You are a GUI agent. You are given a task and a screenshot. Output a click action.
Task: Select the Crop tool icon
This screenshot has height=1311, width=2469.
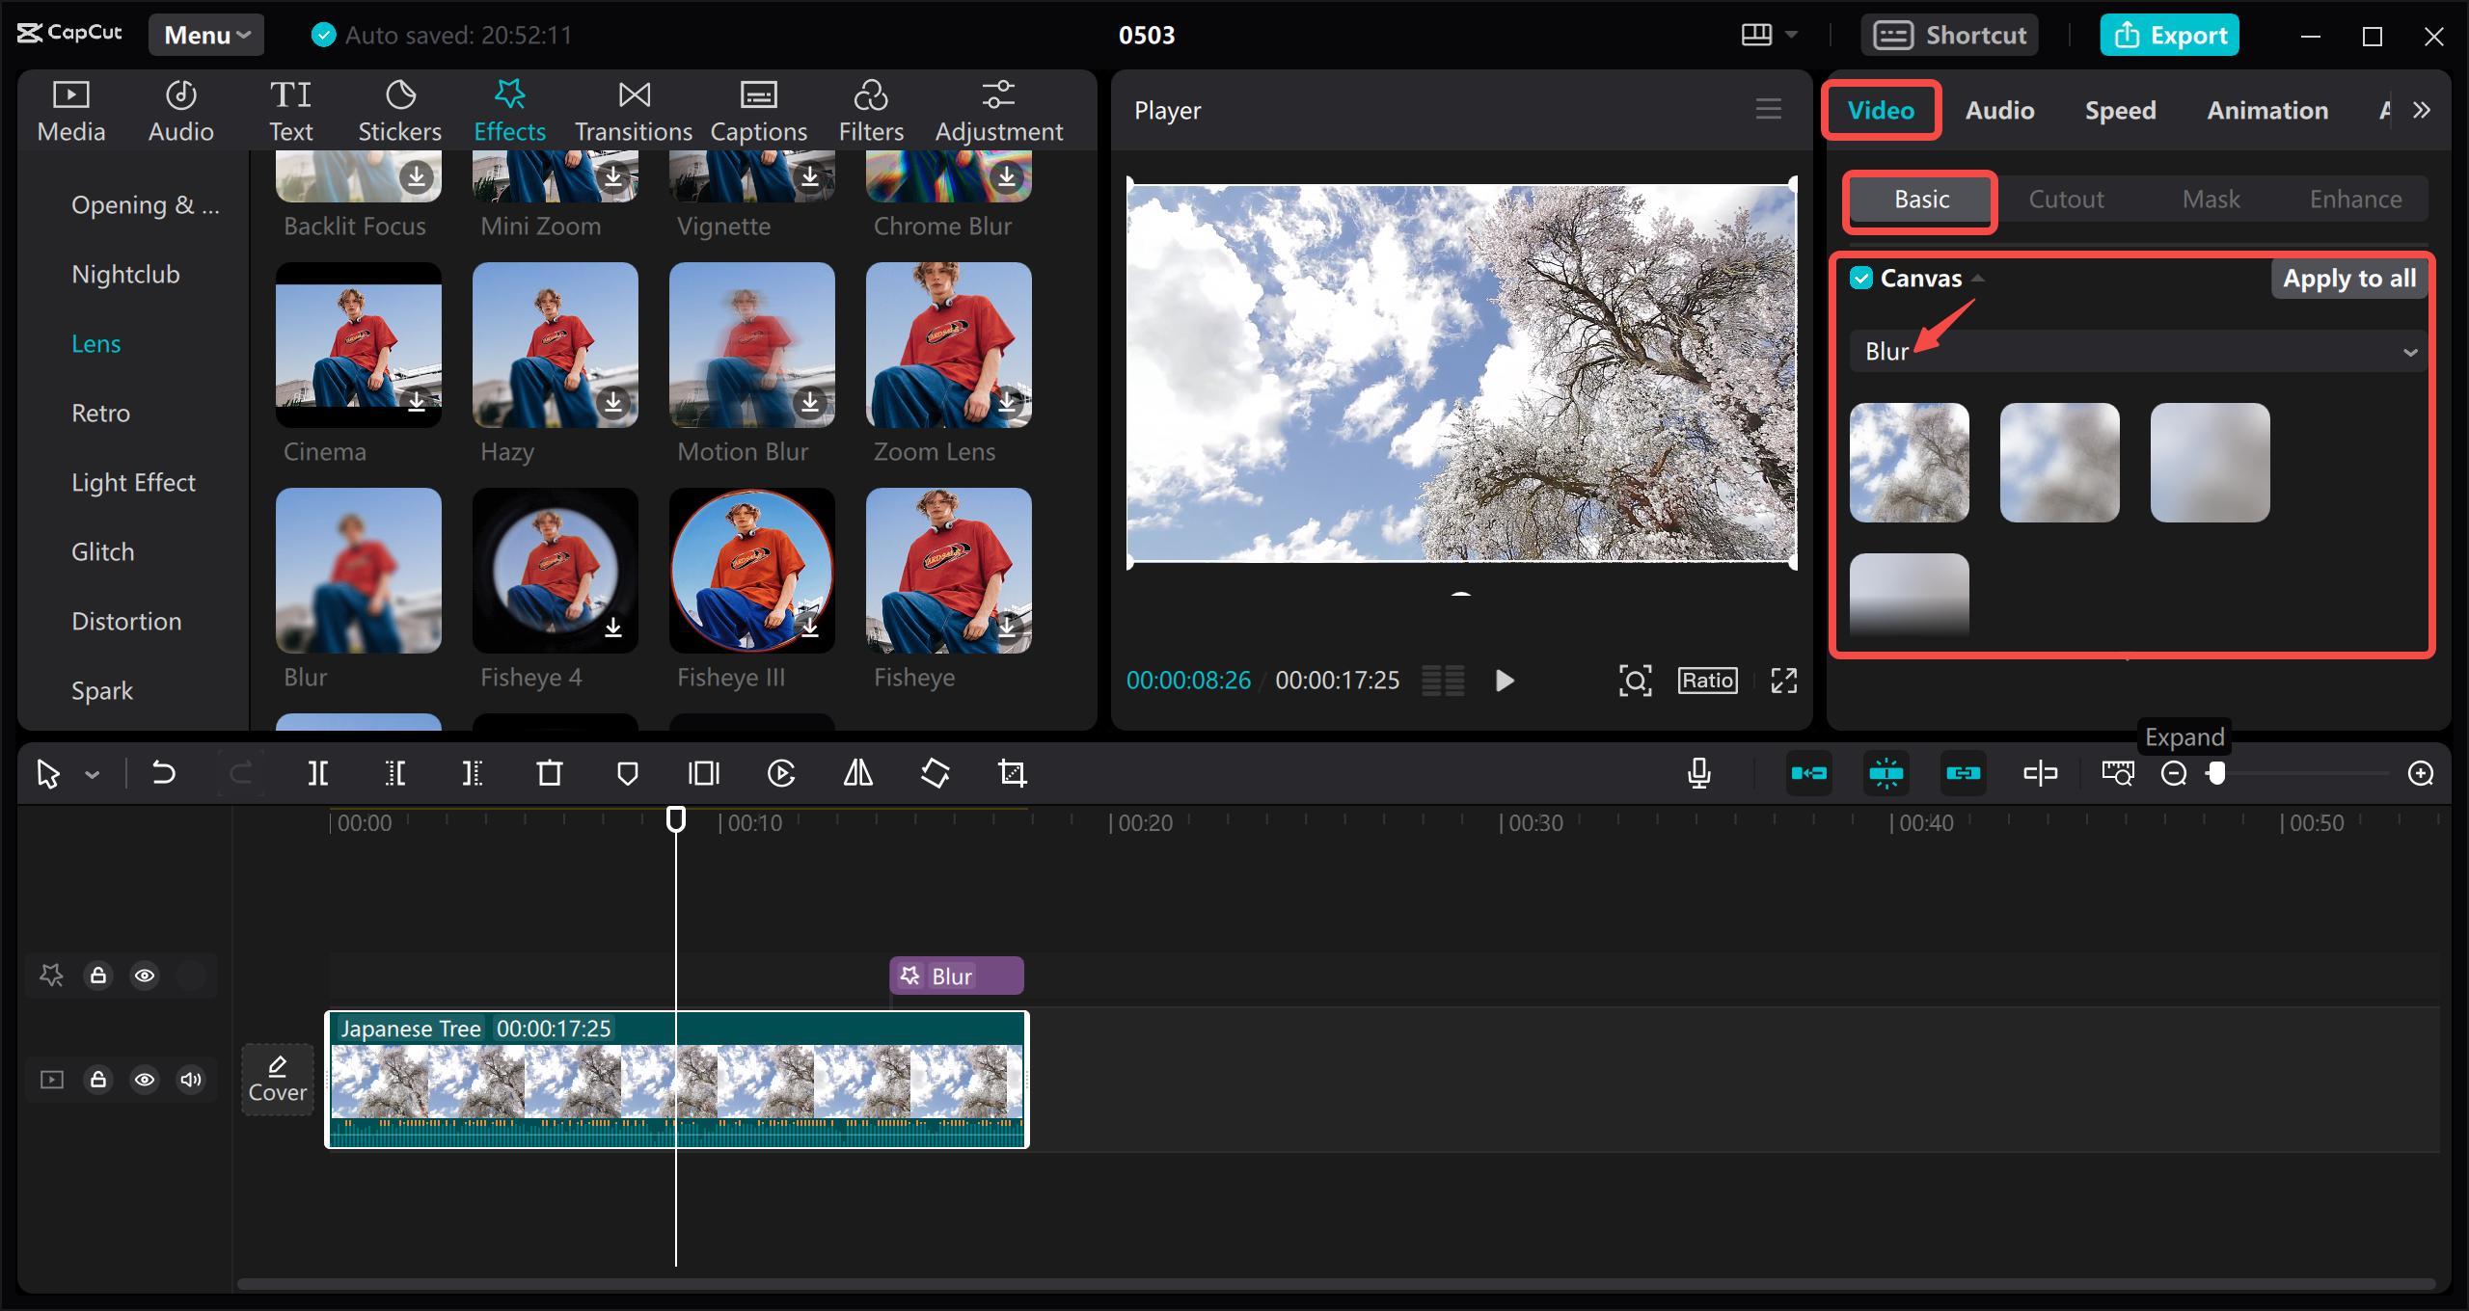coord(1012,773)
